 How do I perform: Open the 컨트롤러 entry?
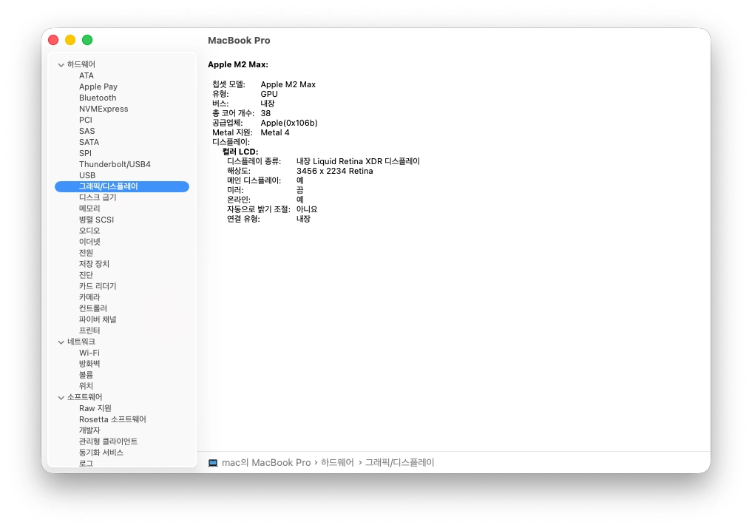93,308
